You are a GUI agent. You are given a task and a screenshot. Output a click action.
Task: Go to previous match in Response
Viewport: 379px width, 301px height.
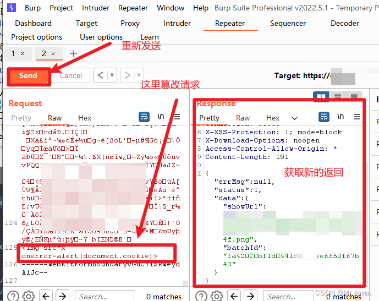[x=234, y=296]
